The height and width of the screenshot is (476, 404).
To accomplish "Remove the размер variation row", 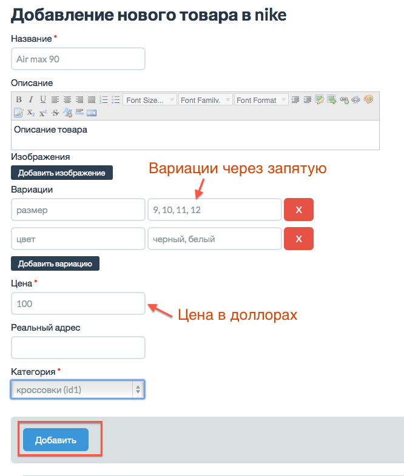I will (298, 210).
